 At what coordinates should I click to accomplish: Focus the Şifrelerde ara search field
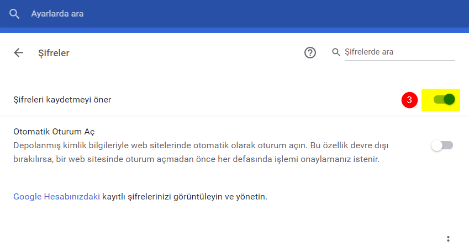[x=399, y=52]
